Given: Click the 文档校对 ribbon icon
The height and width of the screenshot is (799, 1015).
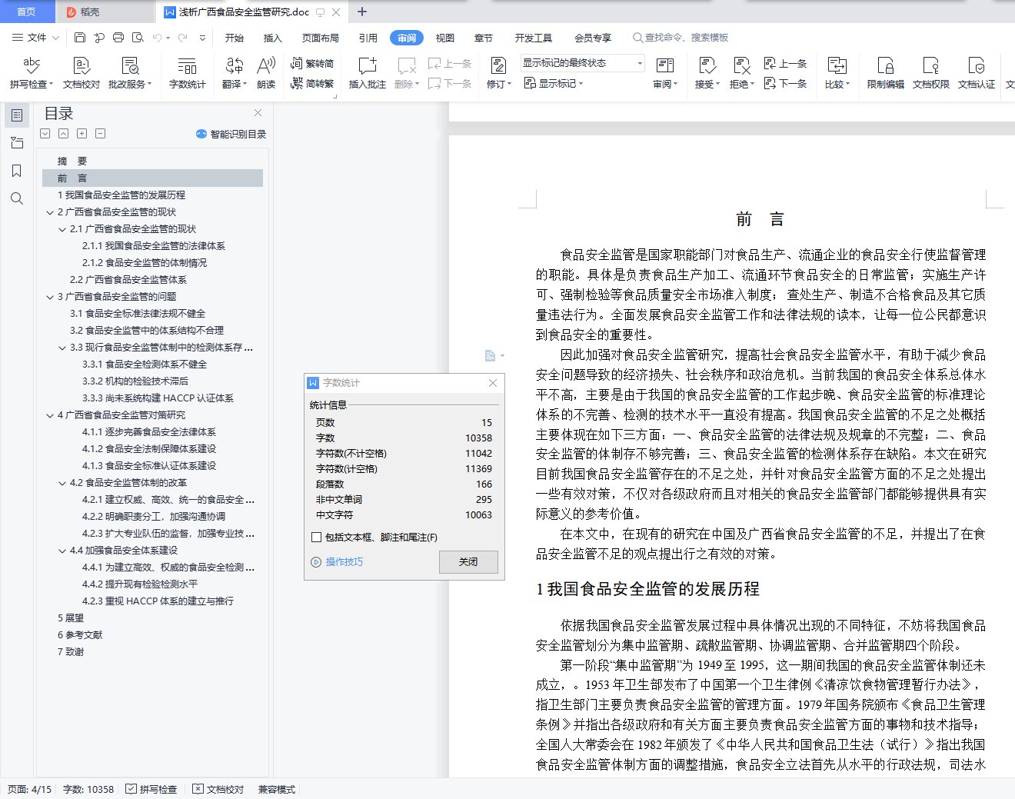Looking at the screenshot, I should [x=82, y=73].
